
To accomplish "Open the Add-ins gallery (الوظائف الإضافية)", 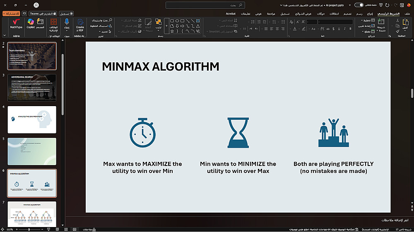I will pos(53,26).
